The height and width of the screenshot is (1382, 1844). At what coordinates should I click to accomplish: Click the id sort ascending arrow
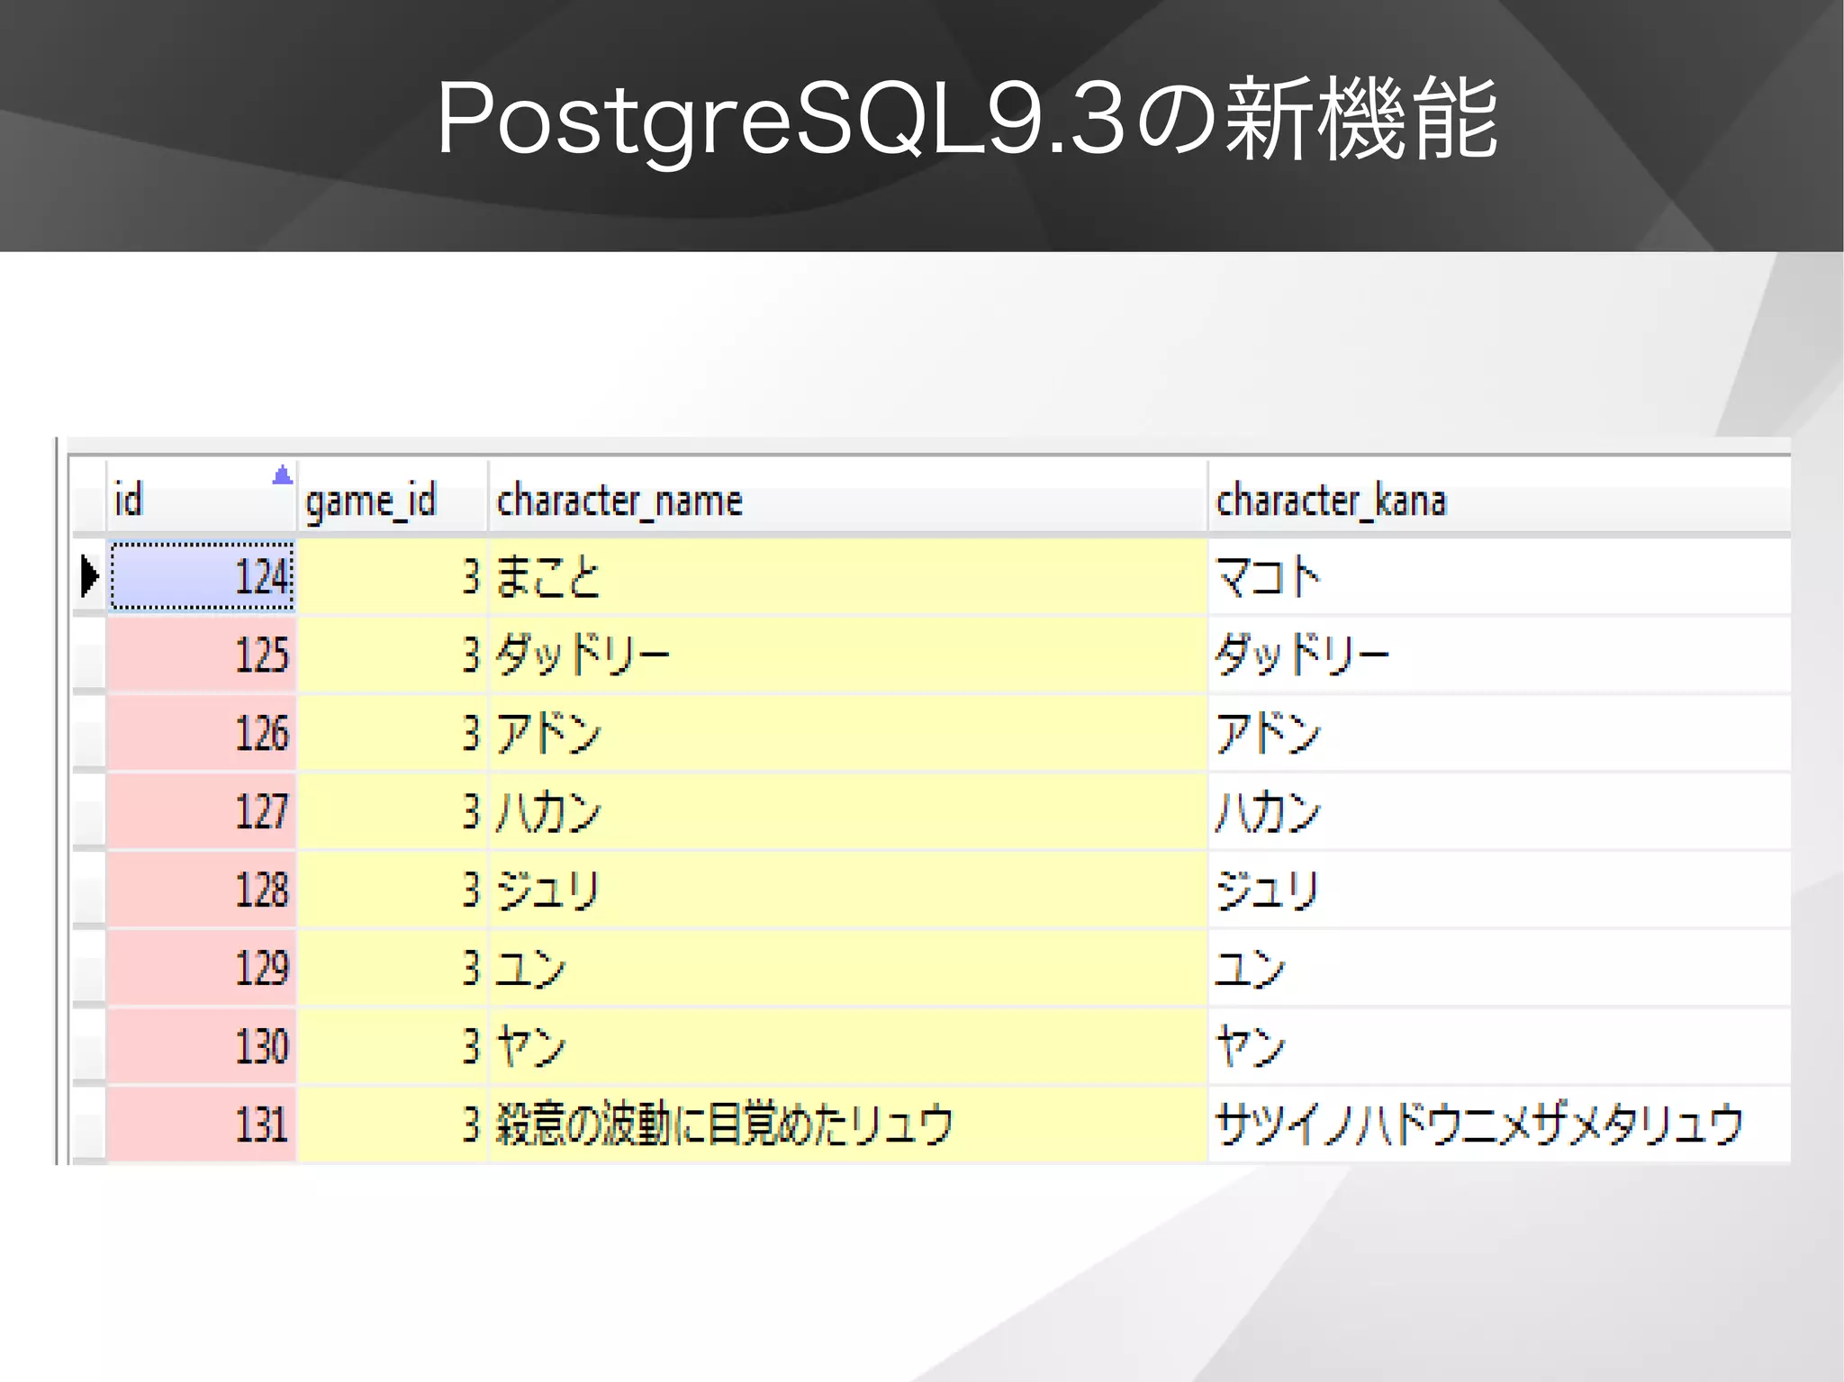(x=283, y=474)
